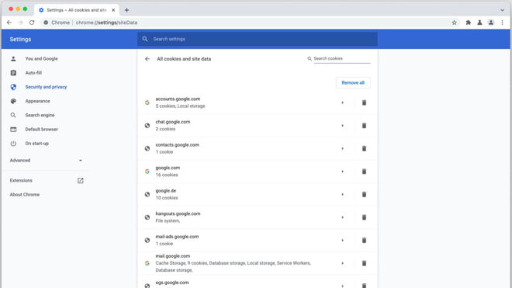
Task: Click the Search settings field
Action: [258, 39]
